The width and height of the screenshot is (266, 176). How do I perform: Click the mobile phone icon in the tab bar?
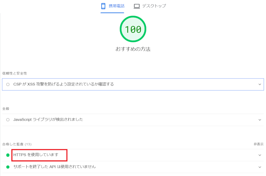pos(104,6)
